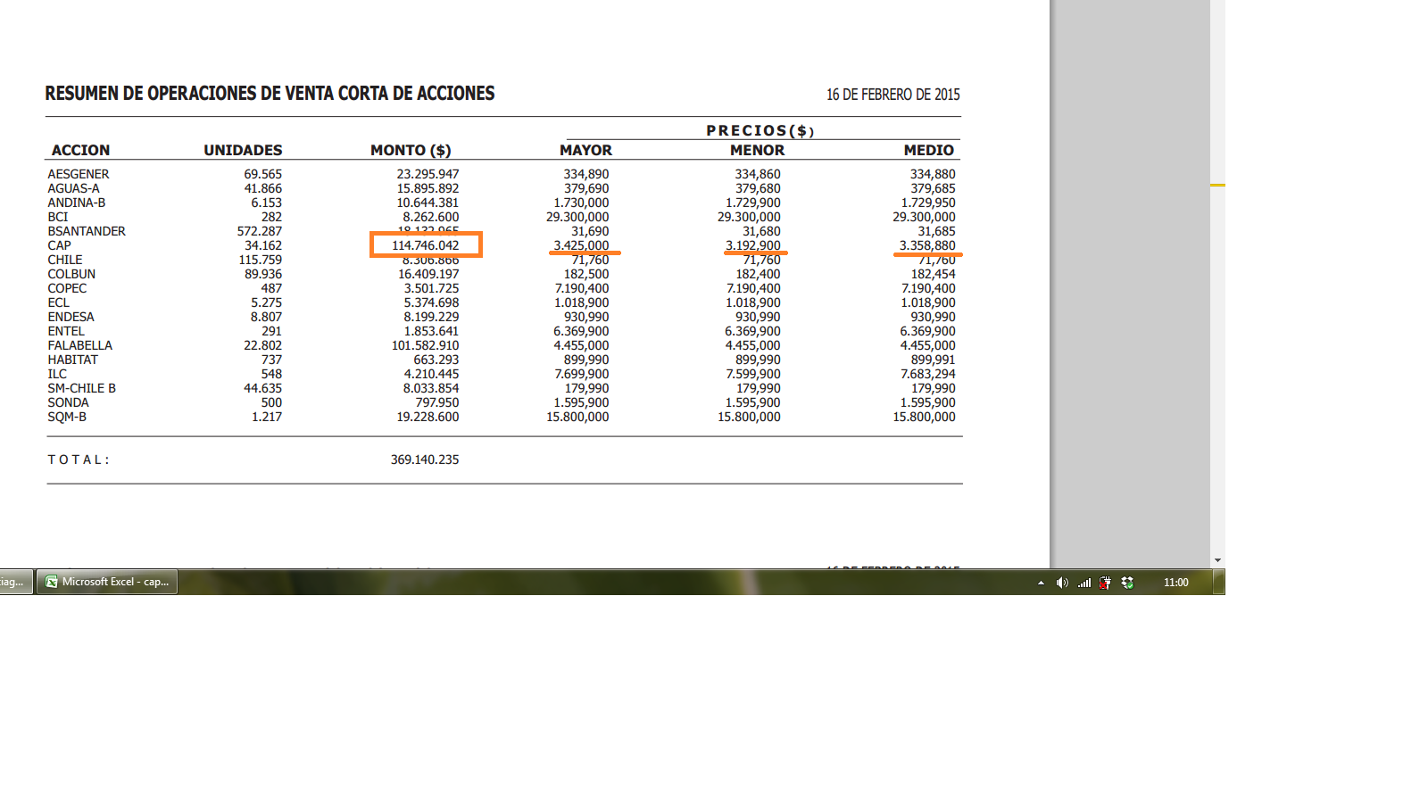The image size is (1428, 803).
Task: Show hidden system tray icons arrow
Action: (x=1041, y=583)
